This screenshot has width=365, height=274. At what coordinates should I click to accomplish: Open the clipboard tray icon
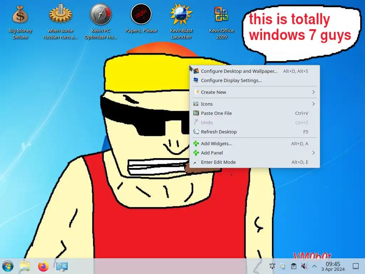[x=294, y=266]
